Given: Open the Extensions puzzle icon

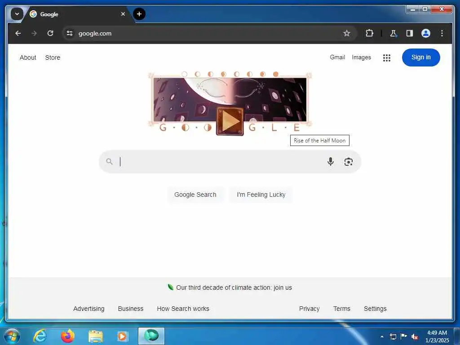Looking at the screenshot, I should pyautogui.click(x=369, y=33).
